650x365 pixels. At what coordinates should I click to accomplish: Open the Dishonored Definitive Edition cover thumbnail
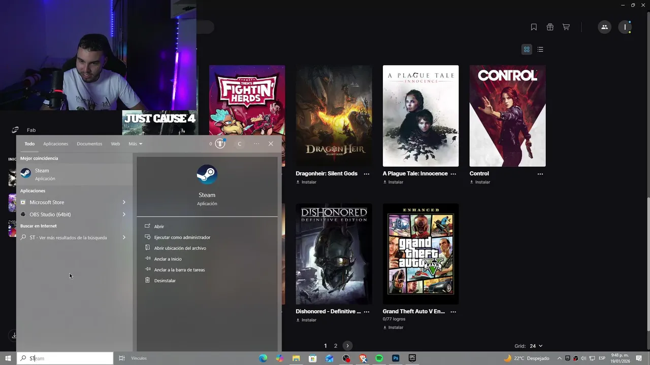(334, 254)
